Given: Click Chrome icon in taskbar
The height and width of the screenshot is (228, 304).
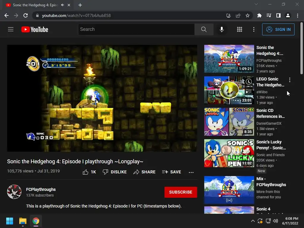Looking at the screenshot, I should click(x=36, y=221).
